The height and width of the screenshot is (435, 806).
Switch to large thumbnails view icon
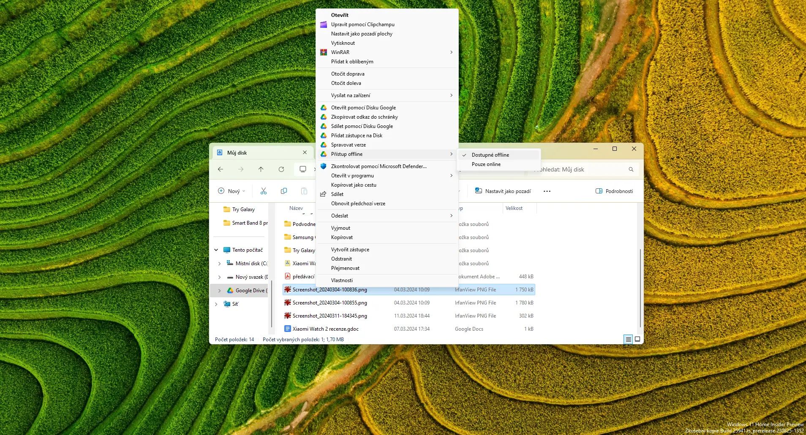(x=637, y=339)
